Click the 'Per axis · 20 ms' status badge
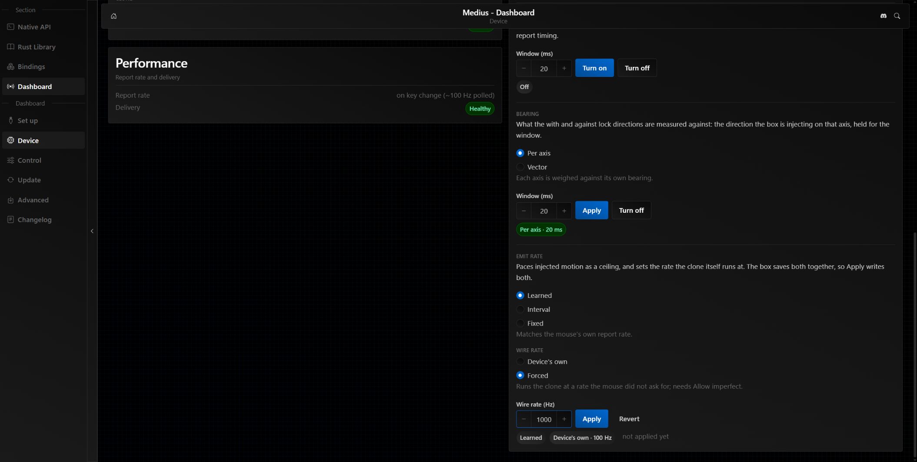 point(541,230)
